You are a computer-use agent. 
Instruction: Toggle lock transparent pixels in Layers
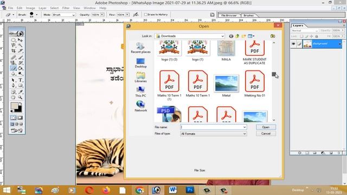(301, 36)
